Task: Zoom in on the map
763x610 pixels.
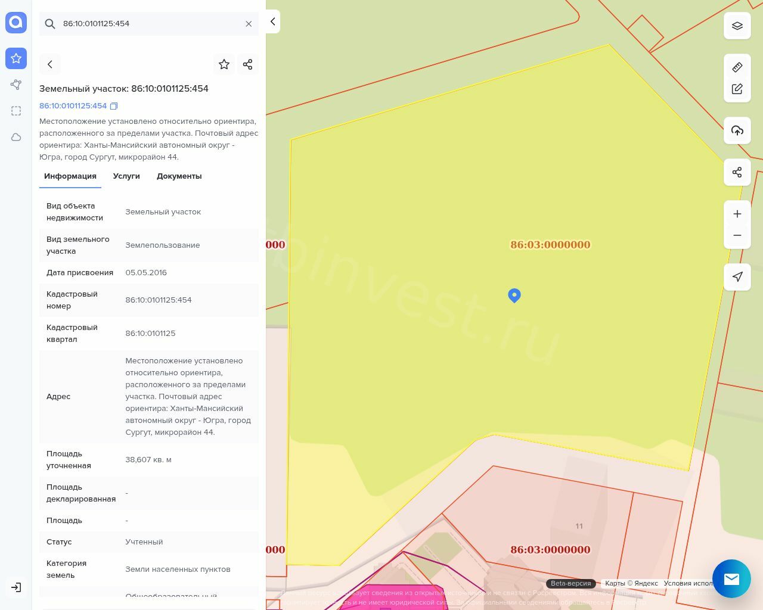Action: (x=737, y=214)
